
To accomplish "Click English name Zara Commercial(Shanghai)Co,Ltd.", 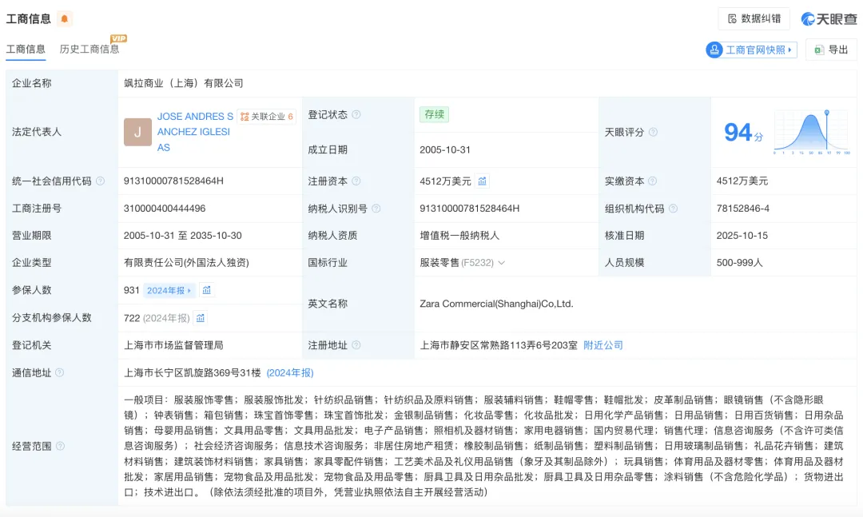I will [x=496, y=304].
